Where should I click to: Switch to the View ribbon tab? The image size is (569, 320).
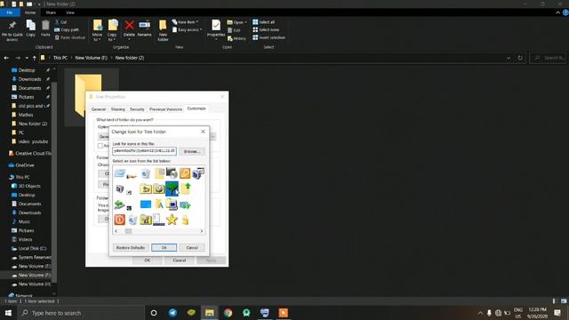click(x=70, y=12)
